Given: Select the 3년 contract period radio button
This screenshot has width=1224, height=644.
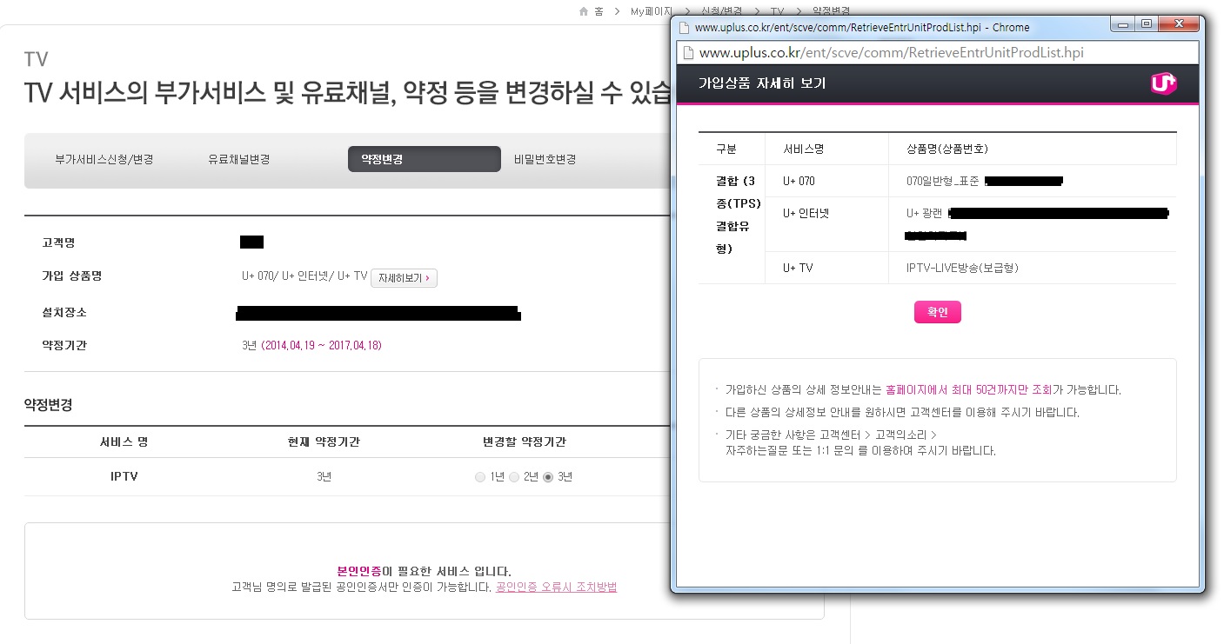Looking at the screenshot, I should 548,477.
